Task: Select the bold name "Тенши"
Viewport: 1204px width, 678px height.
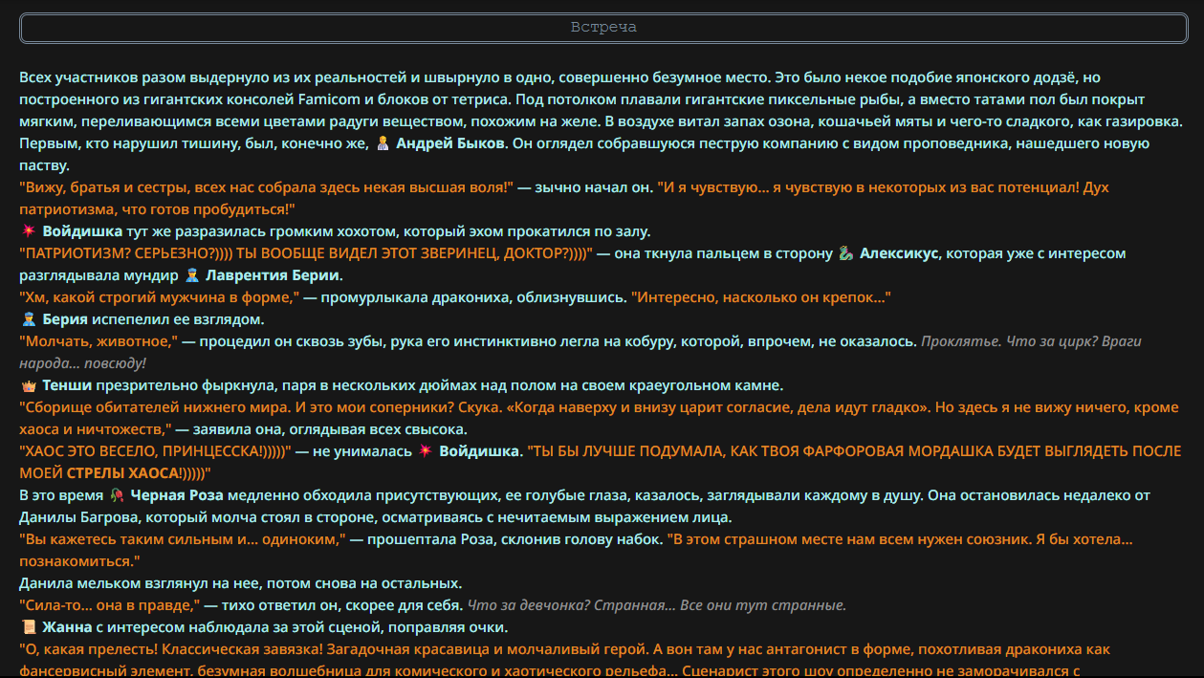Action: click(x=67, y=385)
